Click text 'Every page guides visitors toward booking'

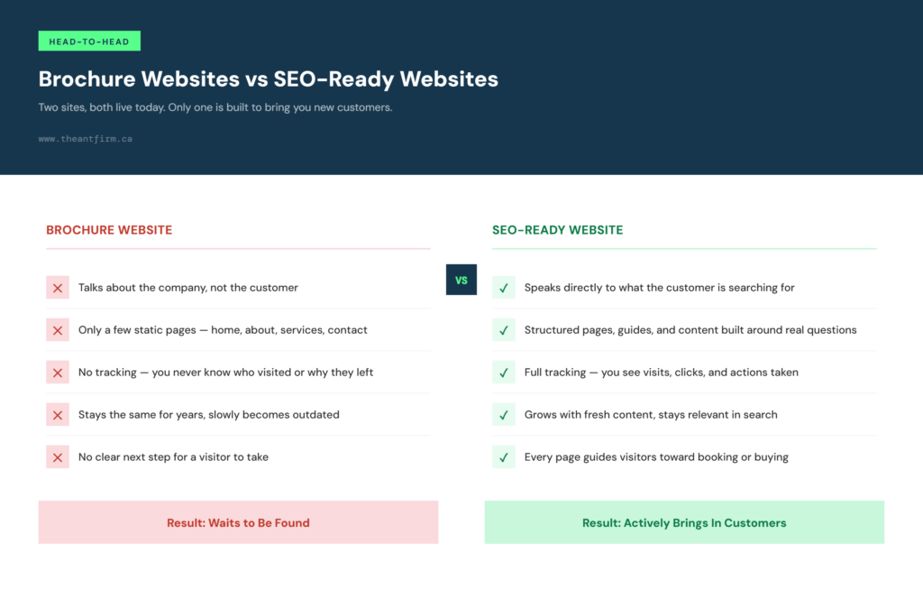coord(657,457)
